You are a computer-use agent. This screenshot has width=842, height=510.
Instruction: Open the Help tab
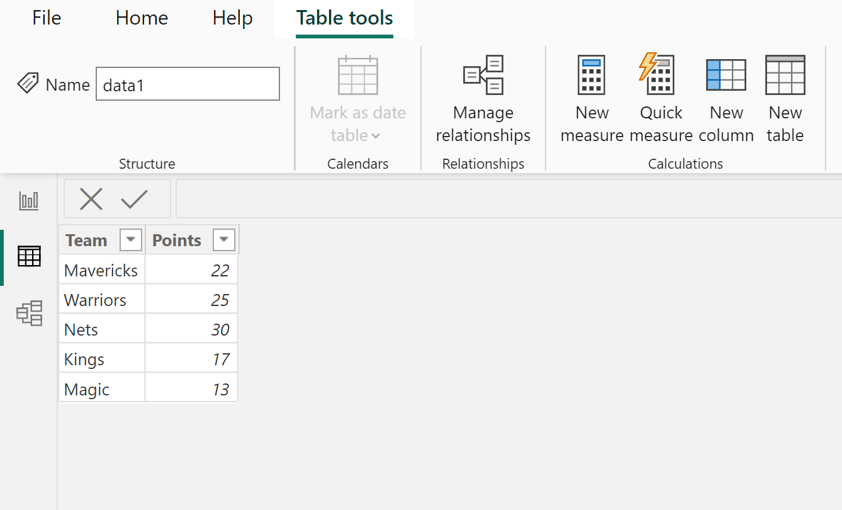232,18
